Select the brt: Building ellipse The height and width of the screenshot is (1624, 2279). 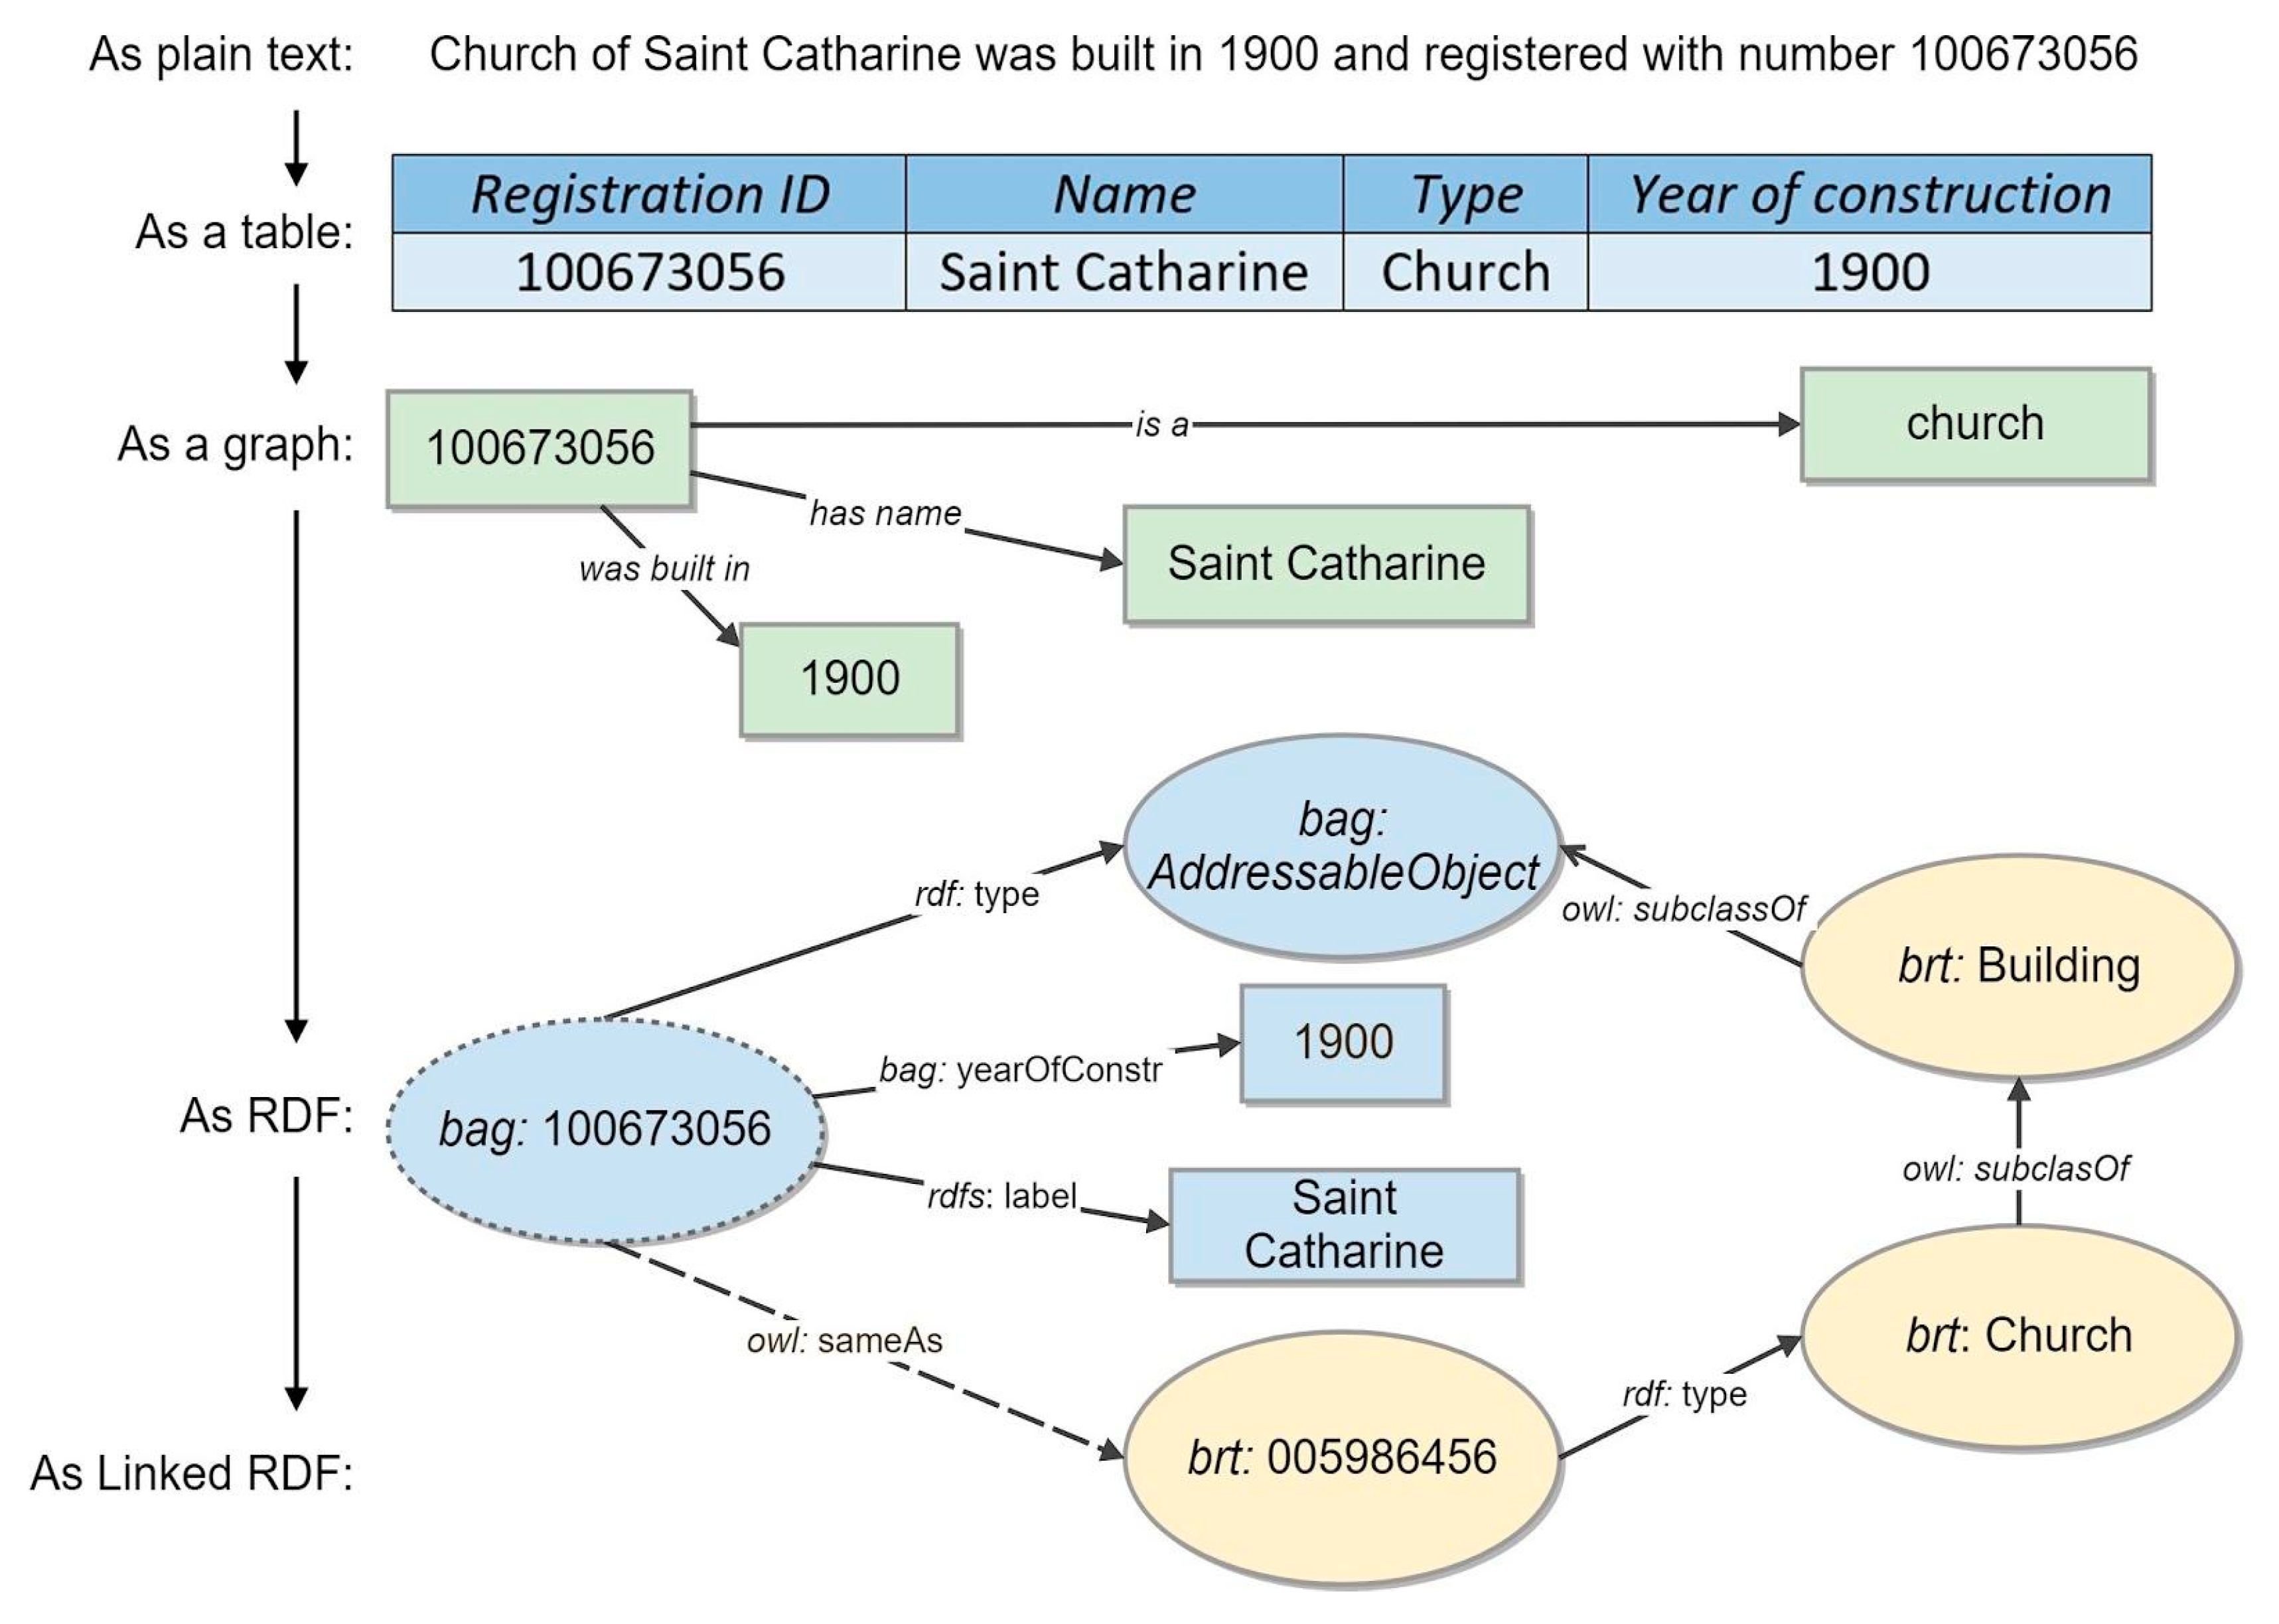2019,966
